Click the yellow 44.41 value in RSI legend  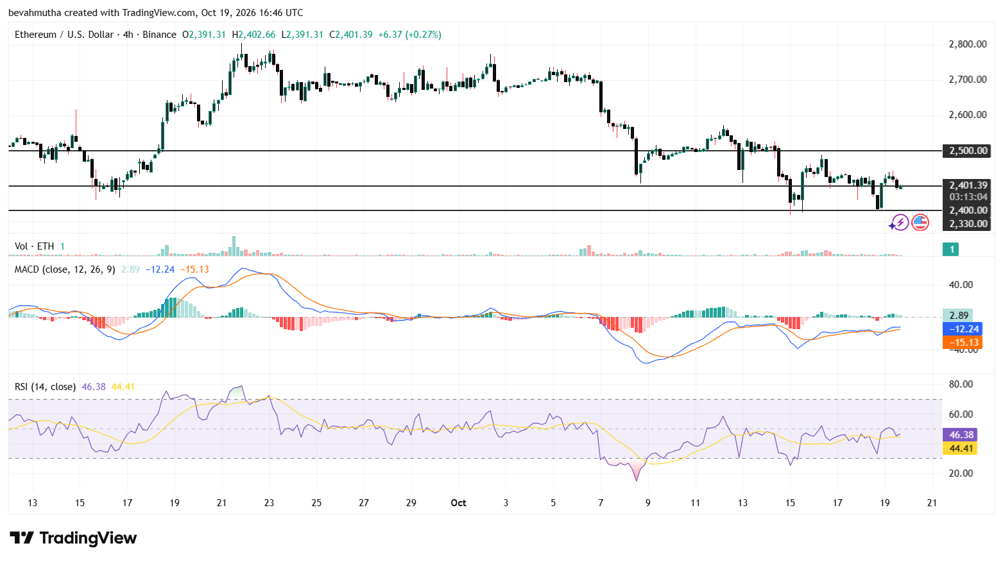coord(123,387)
